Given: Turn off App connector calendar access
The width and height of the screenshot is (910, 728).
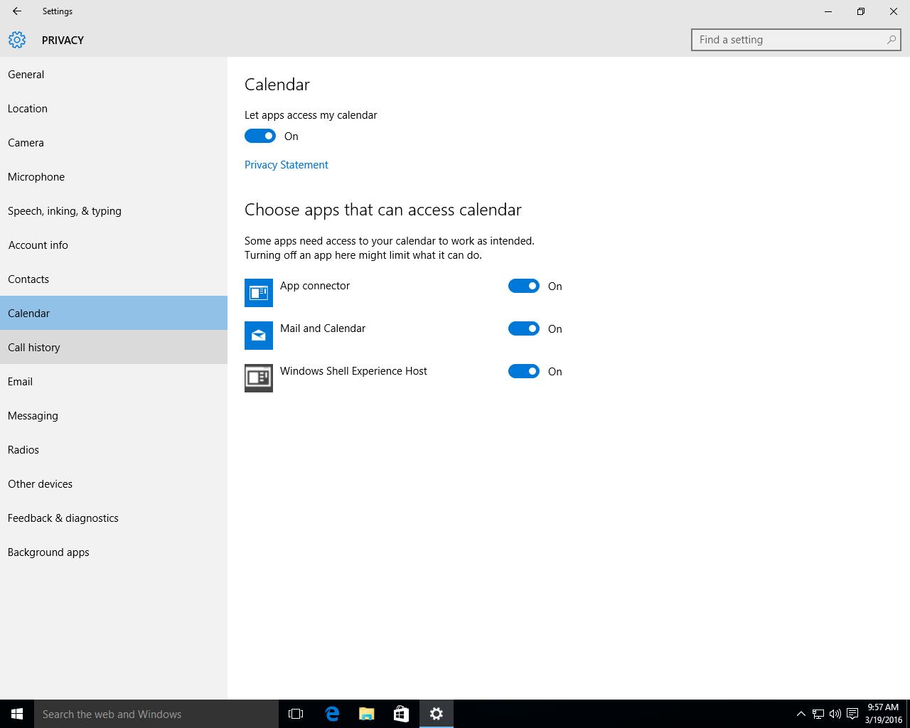Looking at the screenshot, I should point(524,286).
